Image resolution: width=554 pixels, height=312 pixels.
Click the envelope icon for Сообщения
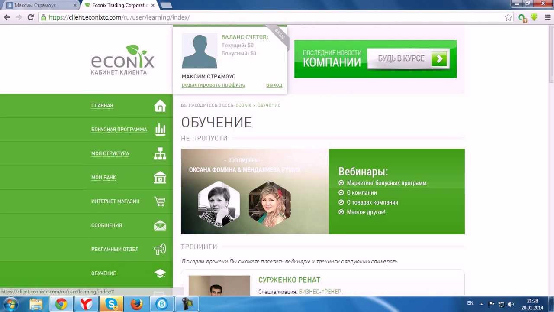[160, 225]
